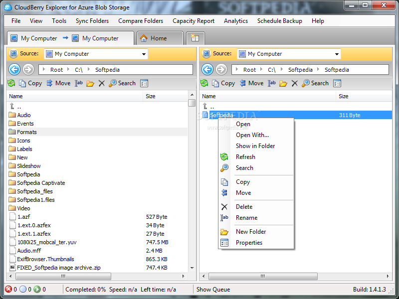This screenshot has height=299, width=399.
Task: Click the left pane New Folder icon
Action: tap(90, 83)
